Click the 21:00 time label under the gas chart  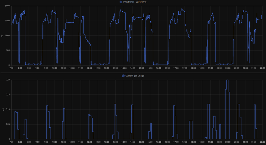coord(245,142)
